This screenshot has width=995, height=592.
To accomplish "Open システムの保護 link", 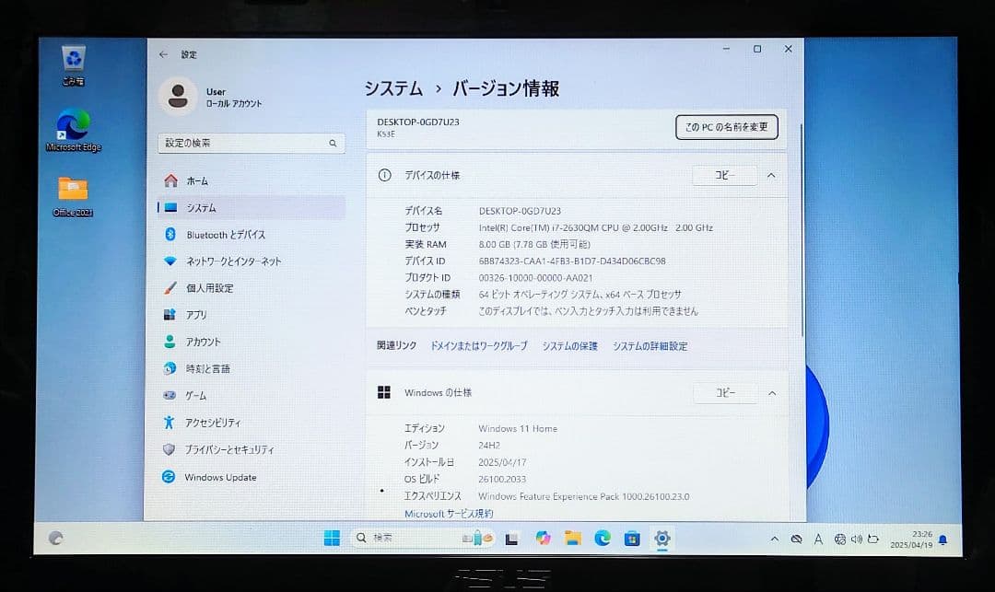I will point(570,346).
